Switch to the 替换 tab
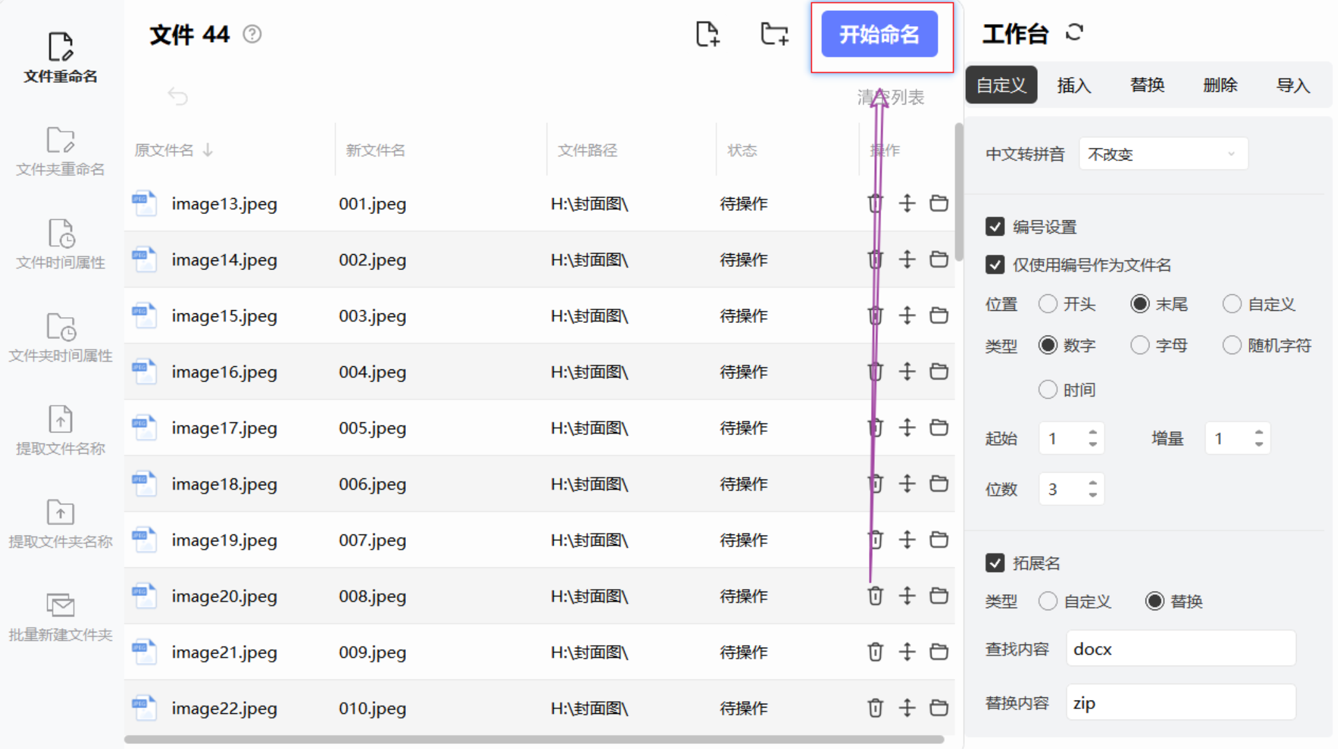 (x=1147, y=85)
